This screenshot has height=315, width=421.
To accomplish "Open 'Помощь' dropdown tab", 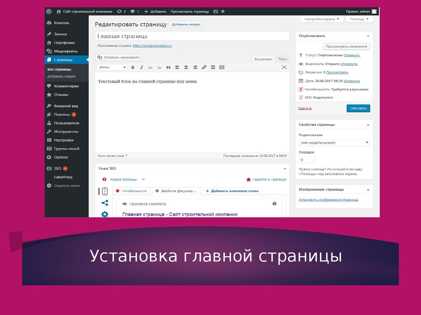I will pyautogui.click(x=359, y=19).
